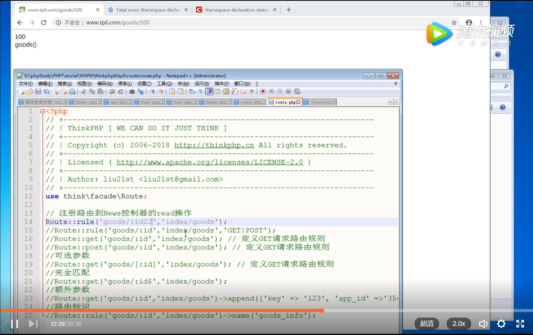
Task: Click the Undo arrow icon
Action: (112, 91)
